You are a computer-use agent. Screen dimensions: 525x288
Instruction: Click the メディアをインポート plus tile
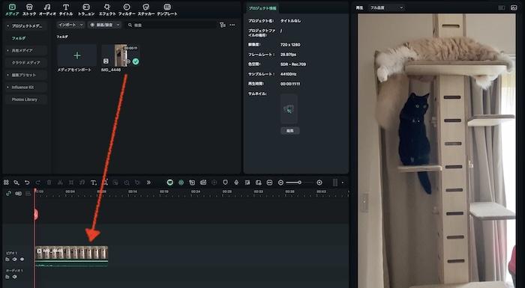click(x=77, y=55)
